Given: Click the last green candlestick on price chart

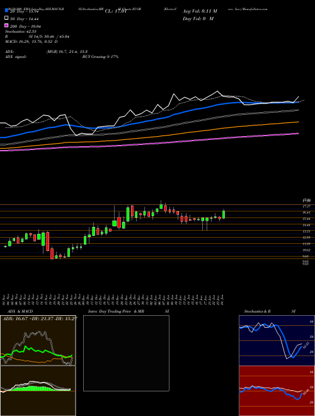Looking at the screenshot, I should [224, 214].
